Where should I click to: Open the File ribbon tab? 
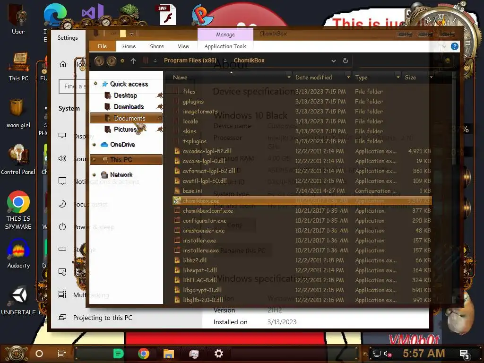[102, 46]
